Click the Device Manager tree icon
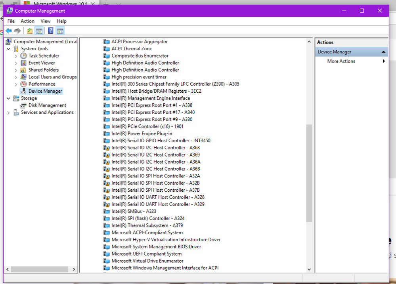 [23, 91]
